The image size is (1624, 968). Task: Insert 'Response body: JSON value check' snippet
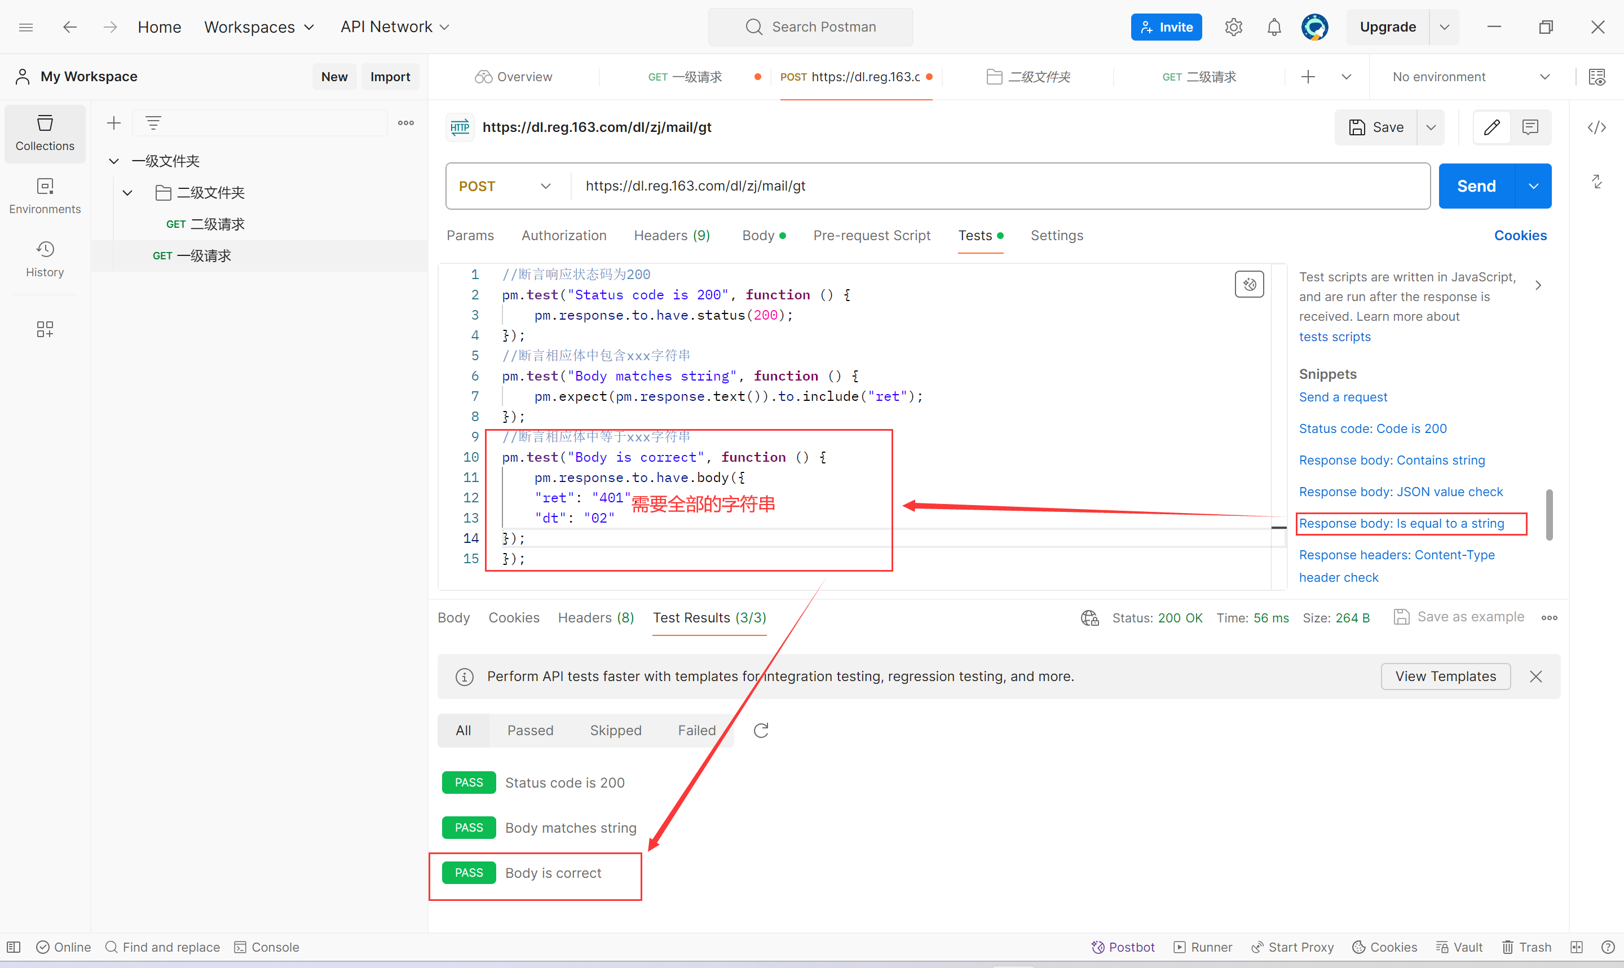coord(1400,492)
